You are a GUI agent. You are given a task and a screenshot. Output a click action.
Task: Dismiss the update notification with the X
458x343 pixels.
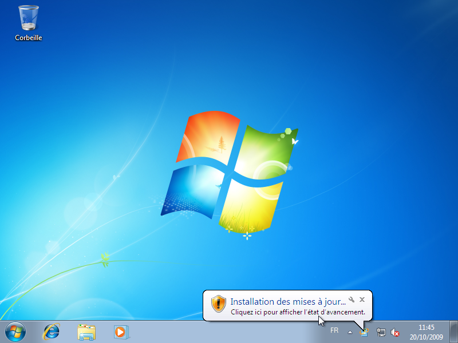pyautogui.click(x=362, y=298)
